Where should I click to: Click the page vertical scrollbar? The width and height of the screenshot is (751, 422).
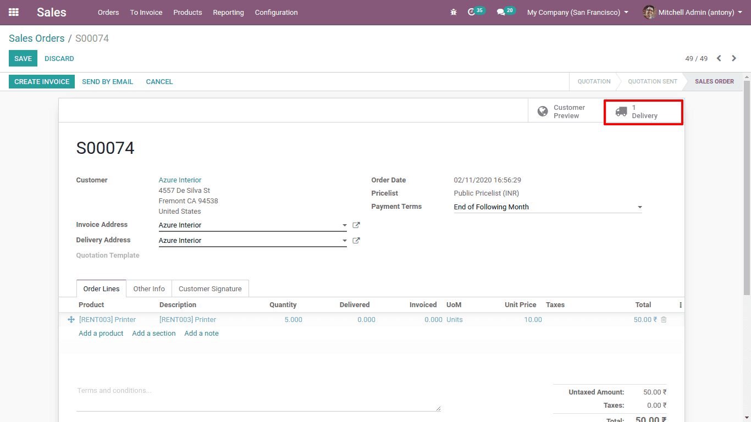click(x=747, y=187)
